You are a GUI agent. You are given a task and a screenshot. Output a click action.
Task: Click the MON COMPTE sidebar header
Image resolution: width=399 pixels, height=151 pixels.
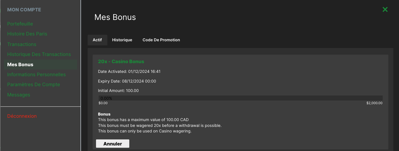click(24, 10)
